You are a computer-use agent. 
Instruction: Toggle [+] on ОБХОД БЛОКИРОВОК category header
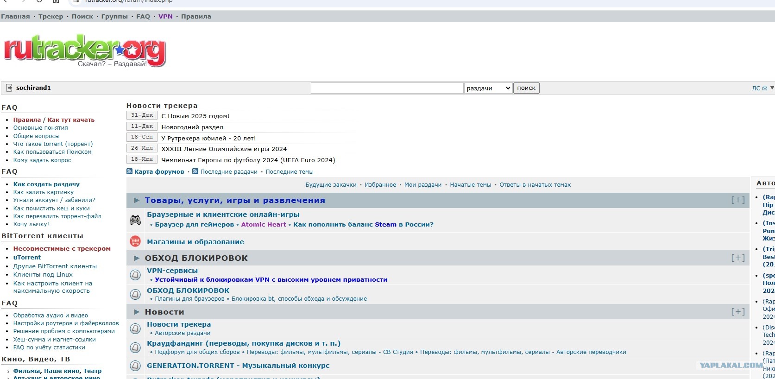click(738, 258)
